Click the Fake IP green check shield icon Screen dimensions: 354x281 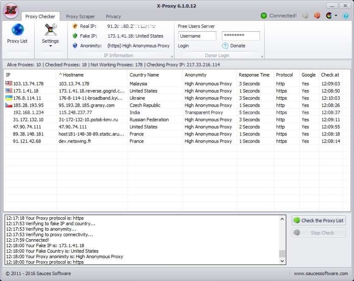[75, 36]
